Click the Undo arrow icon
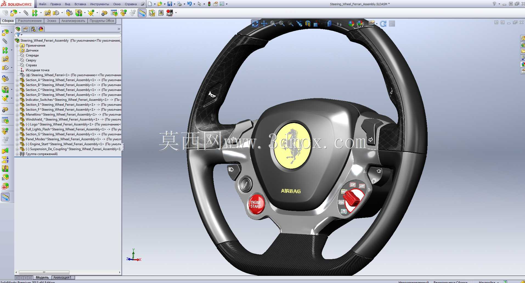 (189, 4)
